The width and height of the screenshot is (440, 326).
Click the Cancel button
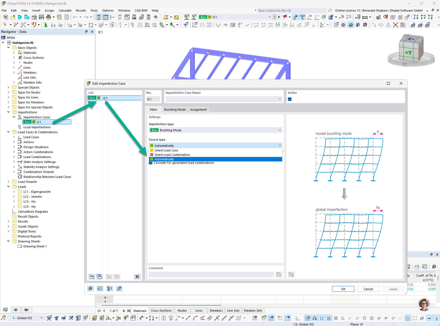pyautogui.click(x=368, y=289)
